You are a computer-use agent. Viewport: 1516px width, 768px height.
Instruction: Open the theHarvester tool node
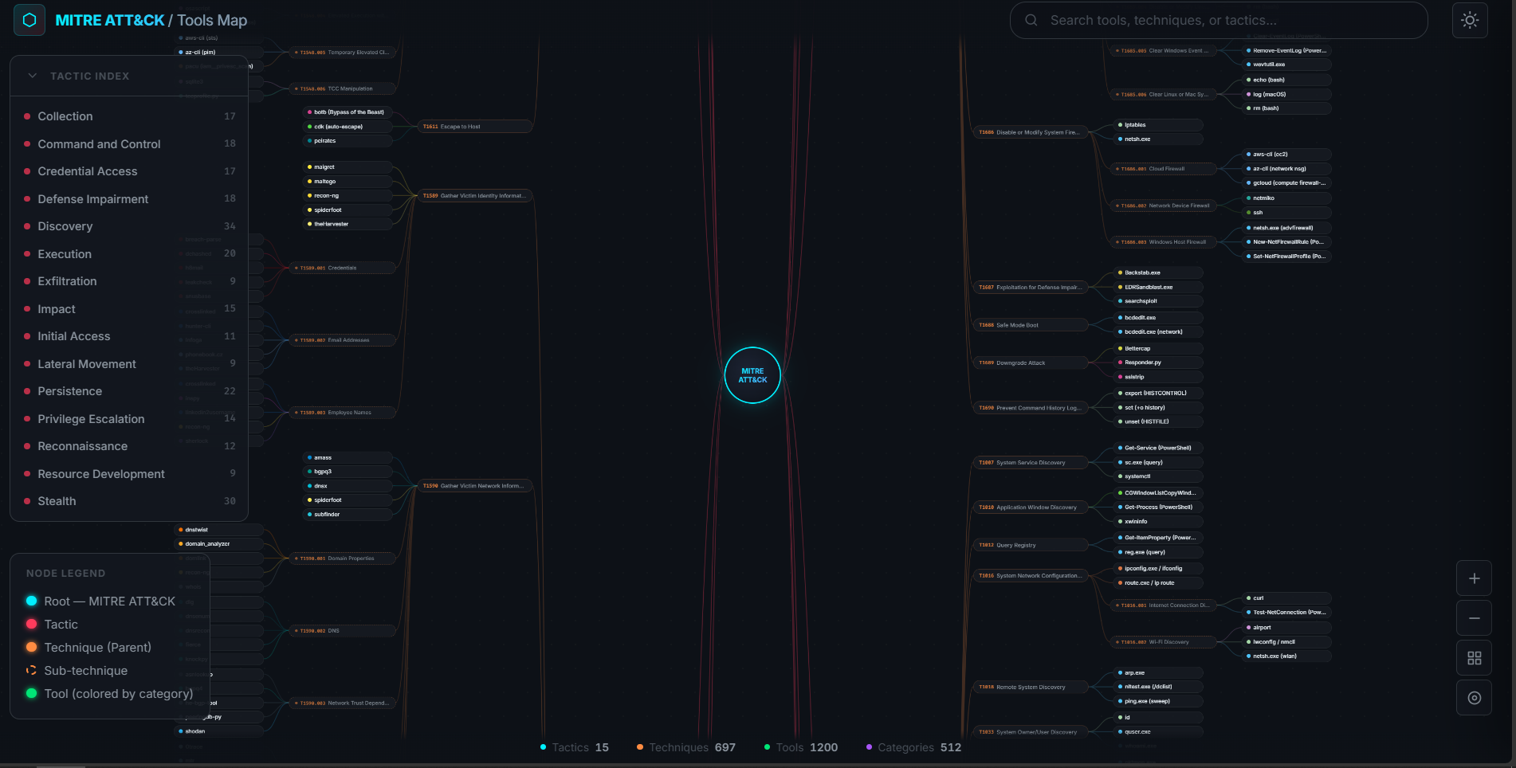click(348, 224)
